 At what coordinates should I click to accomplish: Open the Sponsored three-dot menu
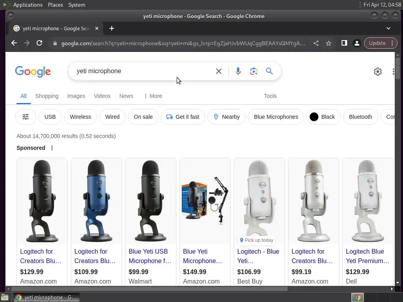[52, 148]
